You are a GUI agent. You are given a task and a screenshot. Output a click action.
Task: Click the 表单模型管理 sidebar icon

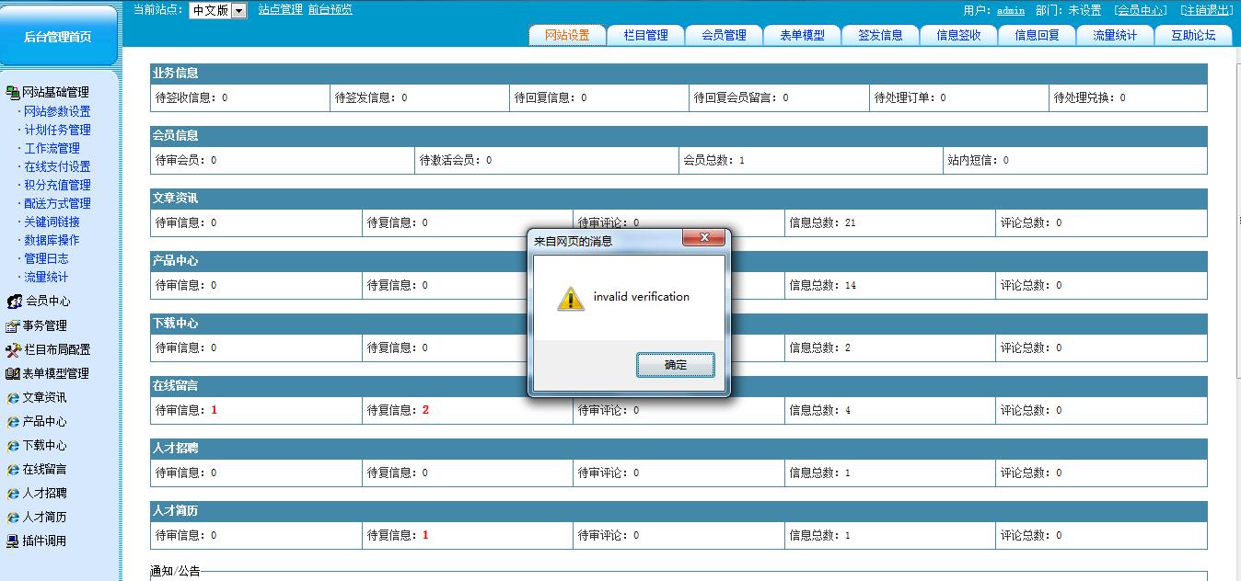click(x=13, y=374)
